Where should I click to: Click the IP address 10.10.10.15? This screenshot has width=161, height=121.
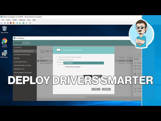[122, 63]
